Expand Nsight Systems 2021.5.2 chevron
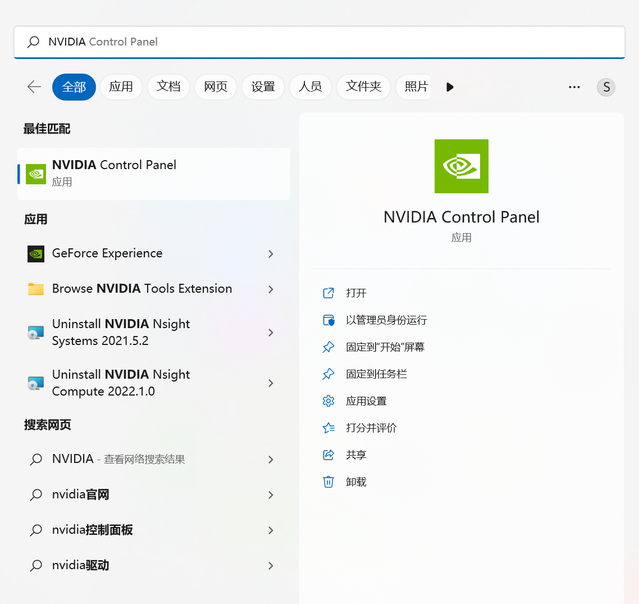 (271, 333)
